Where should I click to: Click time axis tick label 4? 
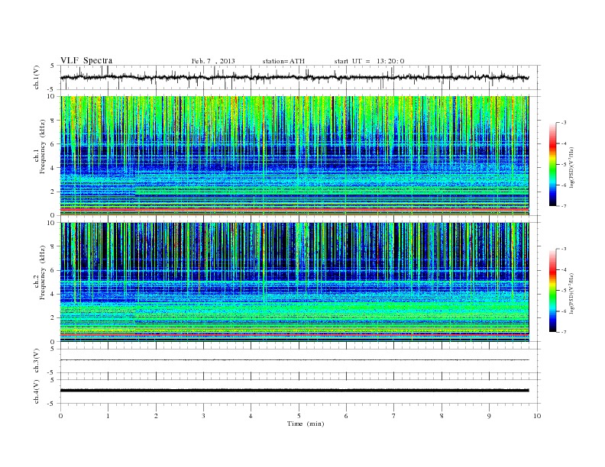click(x=251, y=416)
